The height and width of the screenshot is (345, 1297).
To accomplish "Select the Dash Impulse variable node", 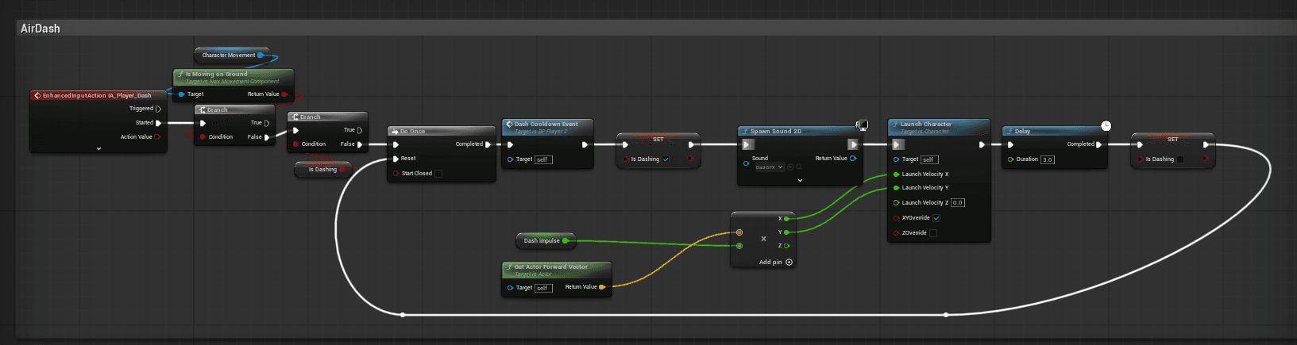I will [544, 241].
